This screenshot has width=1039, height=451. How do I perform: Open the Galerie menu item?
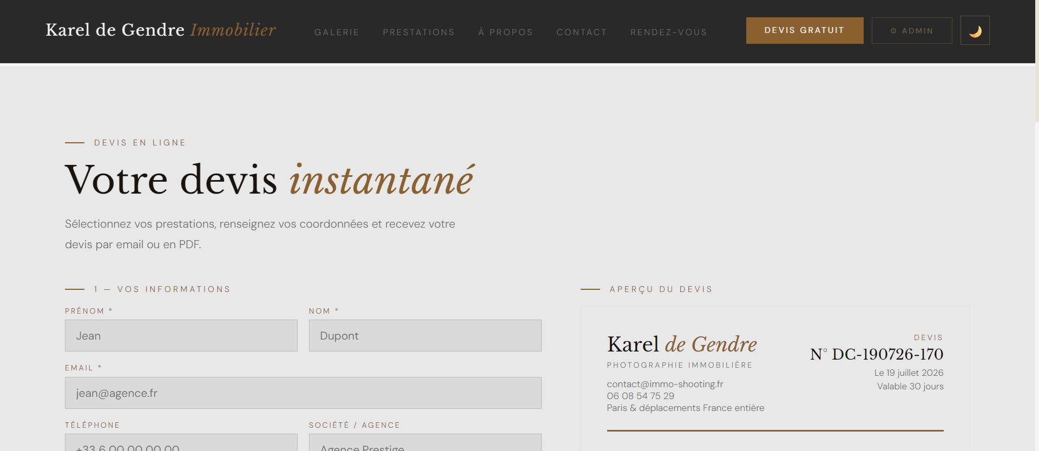[x=337, y=32]
